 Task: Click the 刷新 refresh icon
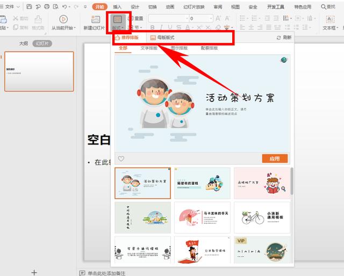tap(278, 38)
